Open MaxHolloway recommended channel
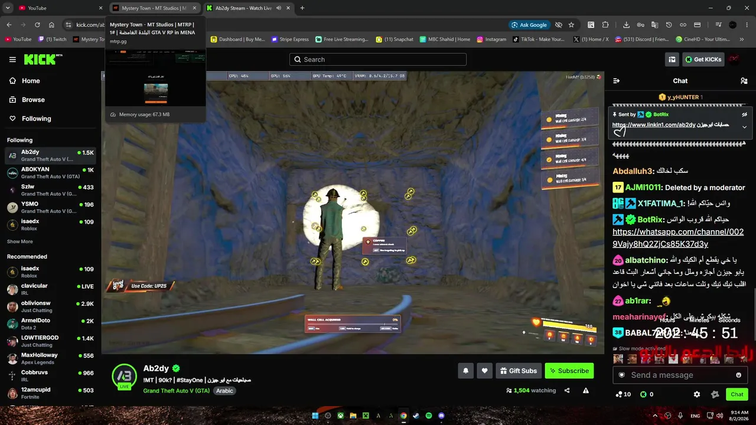 51,358
